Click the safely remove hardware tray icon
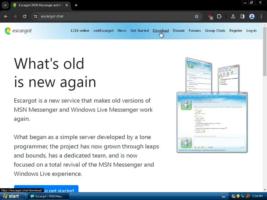Image resolution: width=267 pixels, height=200 pixels. [x=243, y=196]
